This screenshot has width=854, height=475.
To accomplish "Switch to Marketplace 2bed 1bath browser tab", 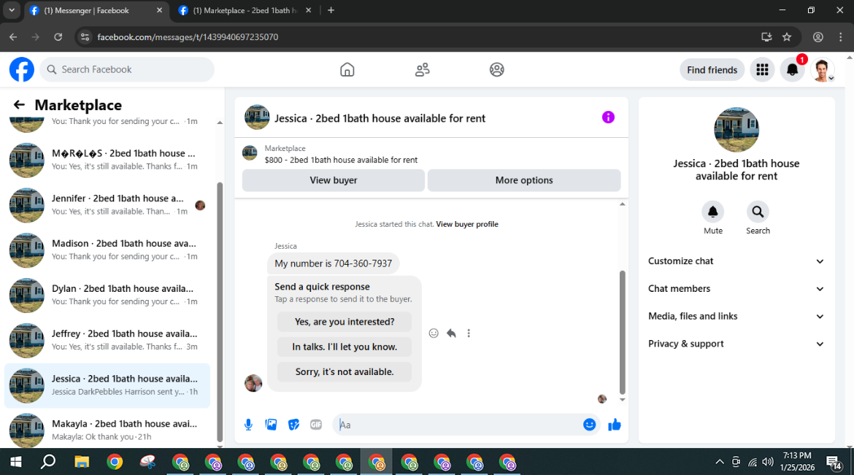I will pos(245,10).
